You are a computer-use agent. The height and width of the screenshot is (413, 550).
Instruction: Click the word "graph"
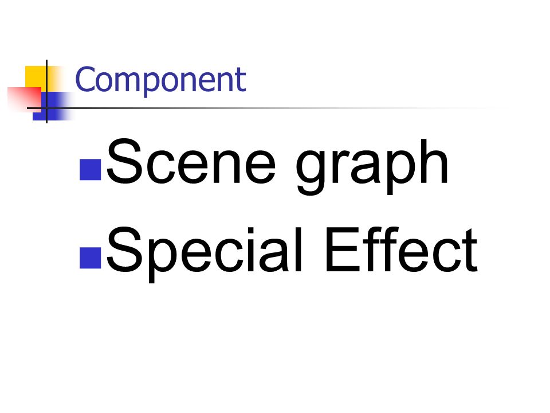372,166
